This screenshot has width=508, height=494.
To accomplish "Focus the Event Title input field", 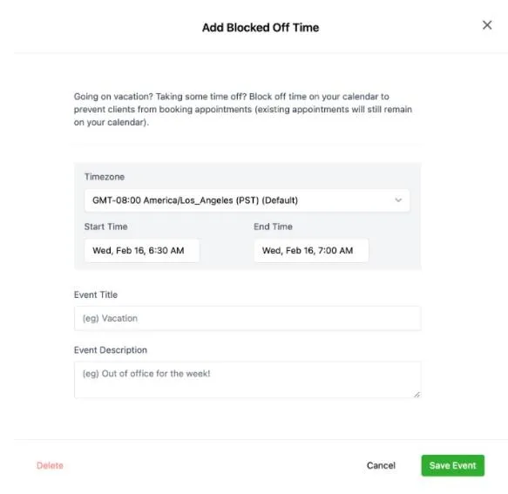I will 247,318.
